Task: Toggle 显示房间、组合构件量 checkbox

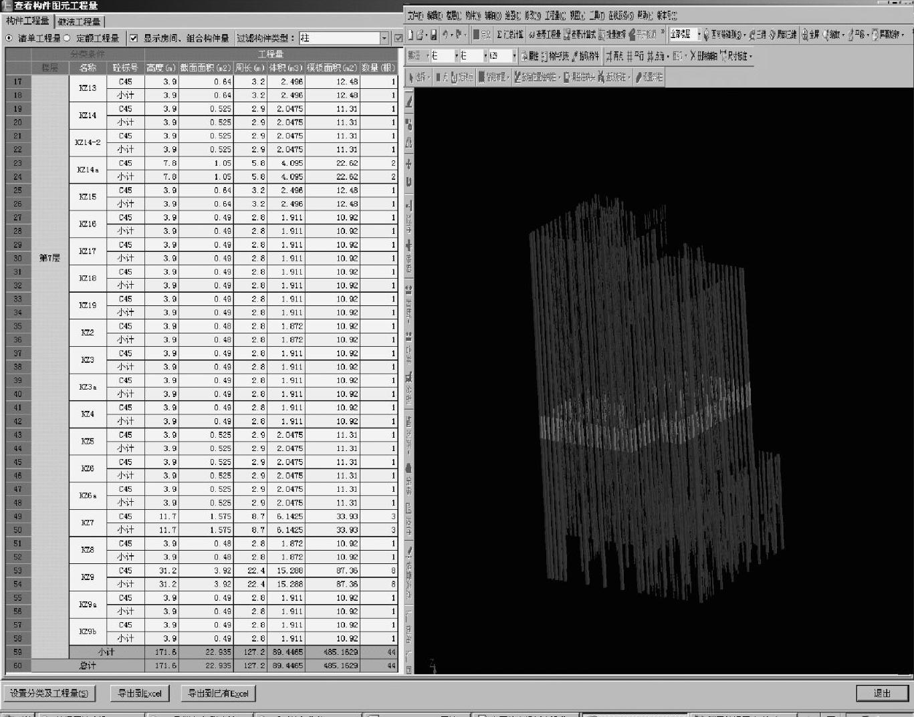Action: click(x=134, y=38)
